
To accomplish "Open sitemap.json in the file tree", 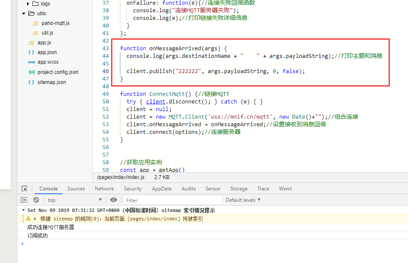I will [x=52, y=82].
